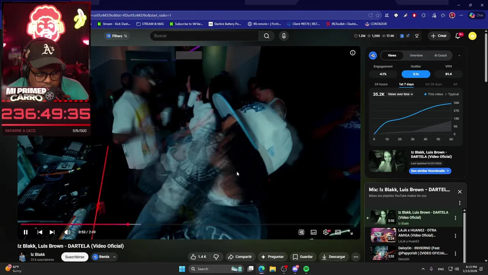Click the vidIQ trophy icon in header
The width and height of the screenshot is (488, 275).
[x=417, y=36]
